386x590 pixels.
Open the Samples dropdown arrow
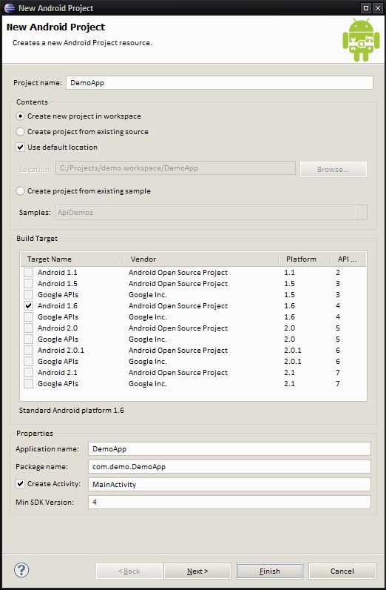coord(361,213)
